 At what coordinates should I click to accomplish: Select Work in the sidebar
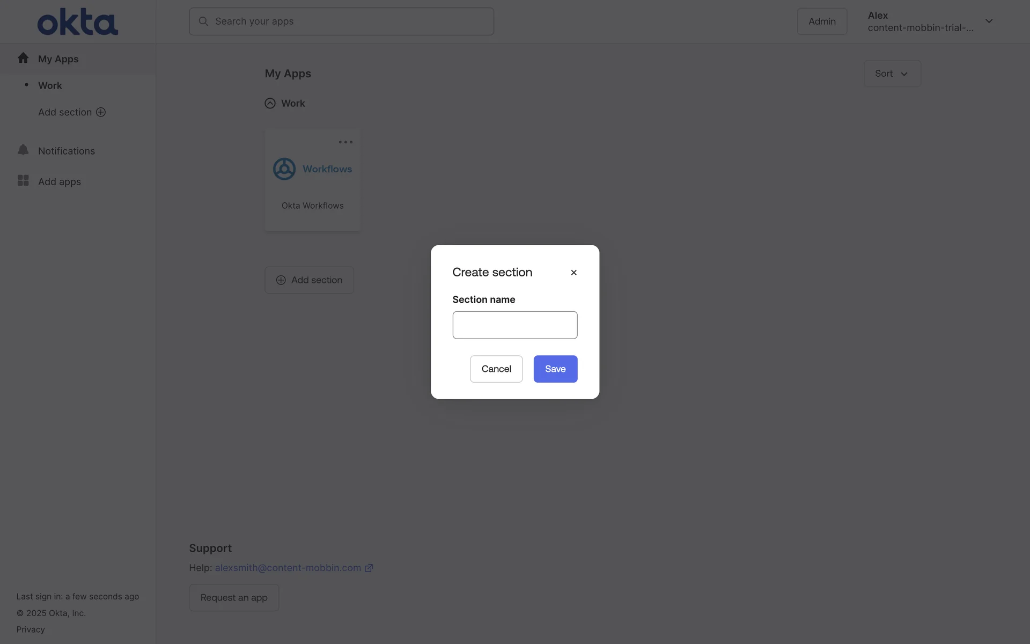[50, 86]
